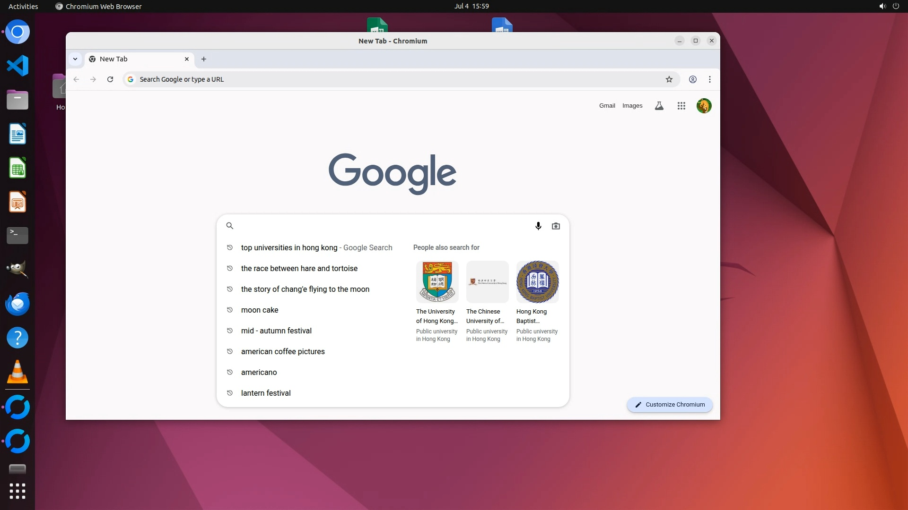
Task: Open the Images link
Action: point(632,106)
